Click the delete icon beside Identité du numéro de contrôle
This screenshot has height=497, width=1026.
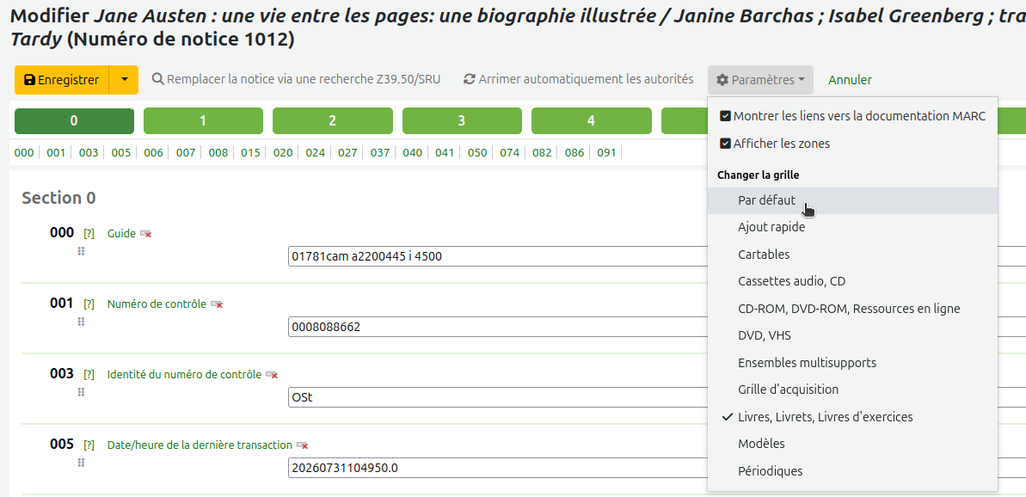pyautogui.click(x=272, y=375)
